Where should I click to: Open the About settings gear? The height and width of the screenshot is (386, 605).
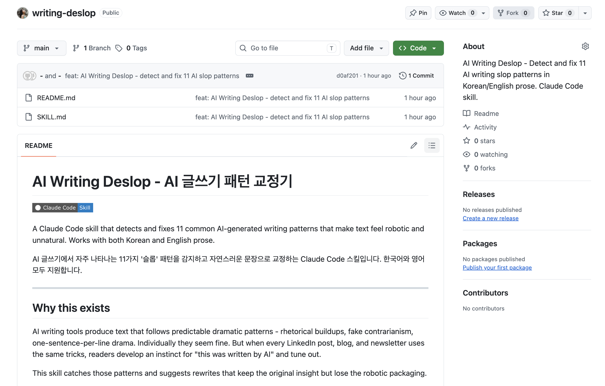tap(585, 46)
